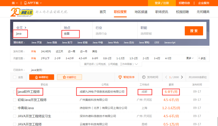Filter by 24小时内 publish date

46,51
